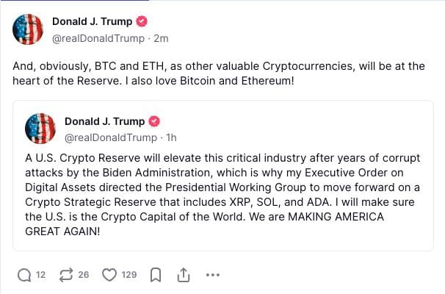This screenshot has height=294, width=445.
Task: Click the 129 likes count
Action: pos(129,275)
